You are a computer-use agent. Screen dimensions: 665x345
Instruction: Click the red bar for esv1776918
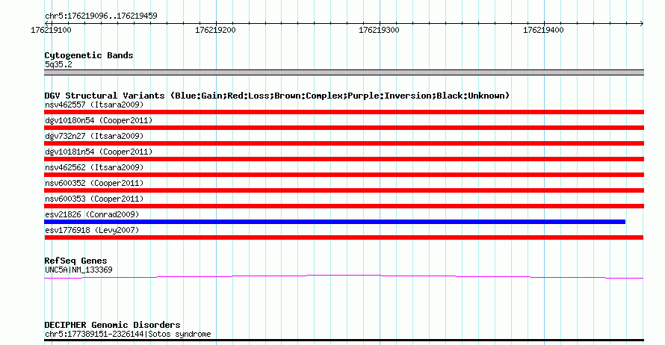(344, 237)
